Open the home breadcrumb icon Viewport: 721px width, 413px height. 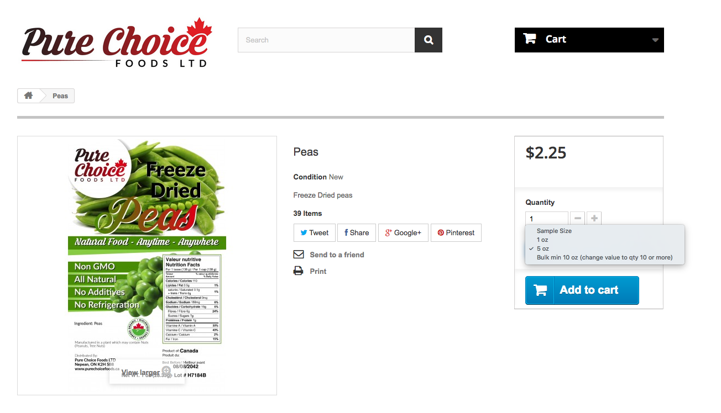(x=28, y=96)
